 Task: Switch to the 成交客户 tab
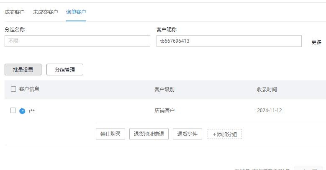[15, 12]
